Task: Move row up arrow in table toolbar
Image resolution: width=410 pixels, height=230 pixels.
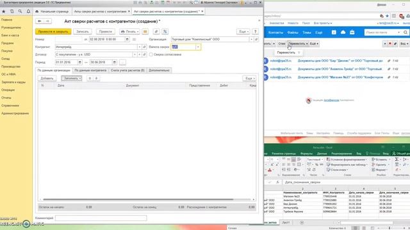Action: pos(90,78)
